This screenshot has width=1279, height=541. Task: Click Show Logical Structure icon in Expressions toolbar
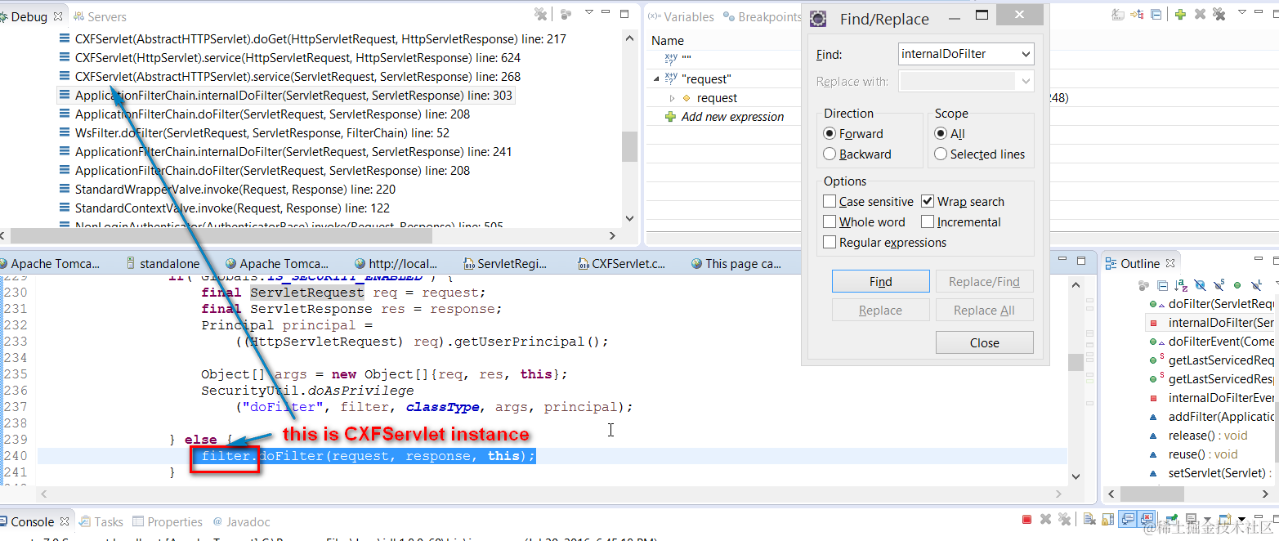tap(1137, 14)
